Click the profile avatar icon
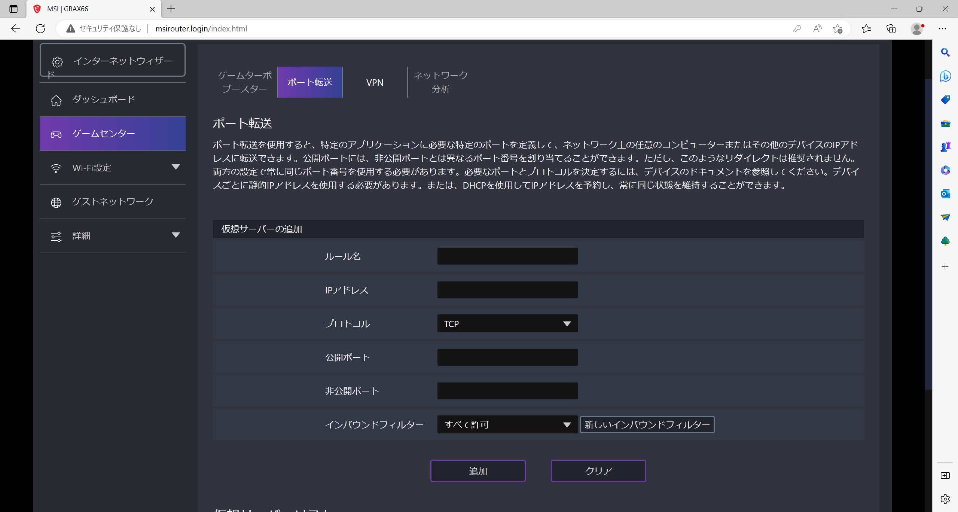Screen dimensions: 958x512 (x=917, y=28)
